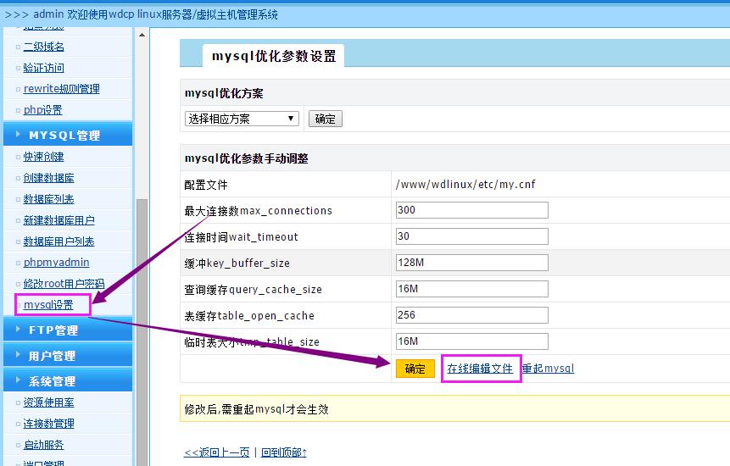
Task: Click the 查询缓存query_cache_size label
Action: tap(254, 289)
